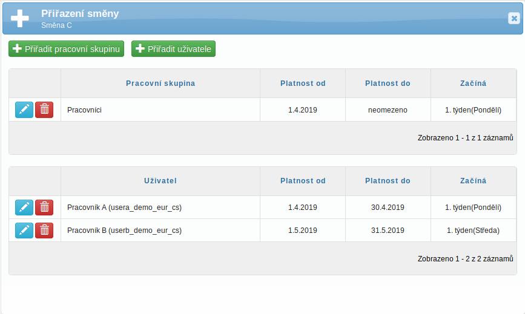
Task: Click the white plus icon in header
Action: (x=20, y=18)
